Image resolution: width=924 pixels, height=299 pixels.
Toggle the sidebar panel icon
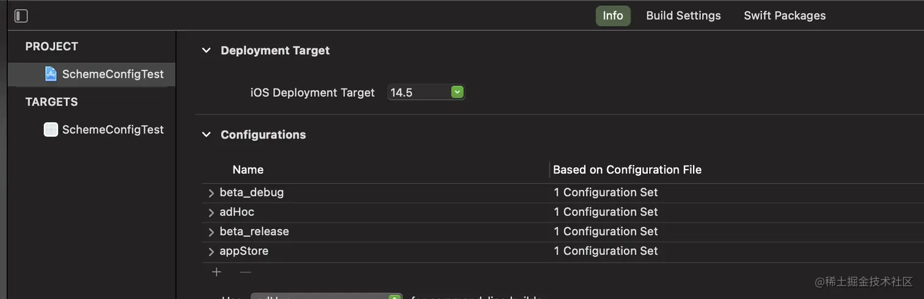[21, 16]
